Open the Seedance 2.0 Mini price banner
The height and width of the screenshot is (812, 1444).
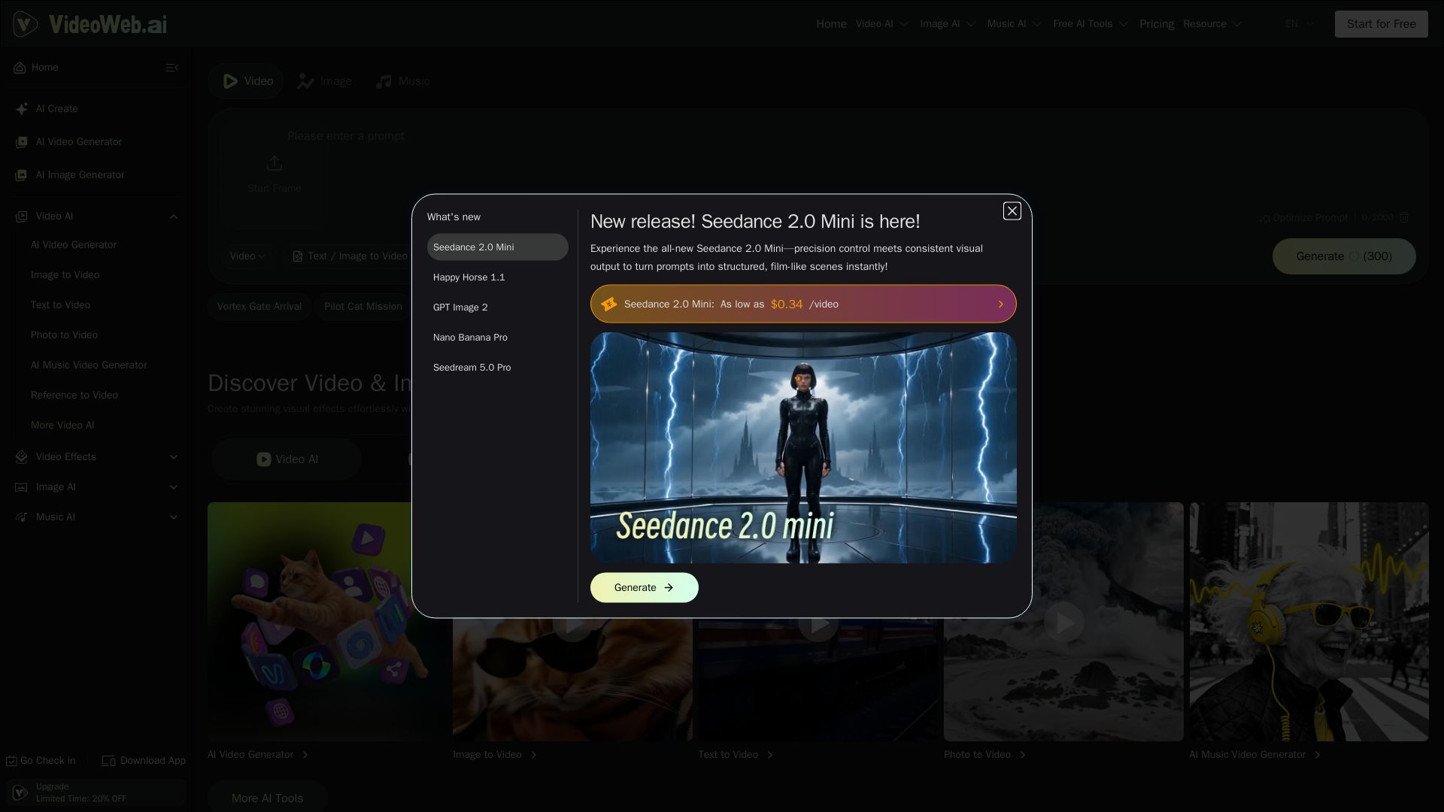[x=802, y=304]
